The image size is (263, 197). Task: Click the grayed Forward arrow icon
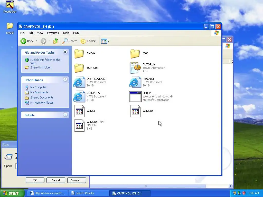(x=43, y=41)
